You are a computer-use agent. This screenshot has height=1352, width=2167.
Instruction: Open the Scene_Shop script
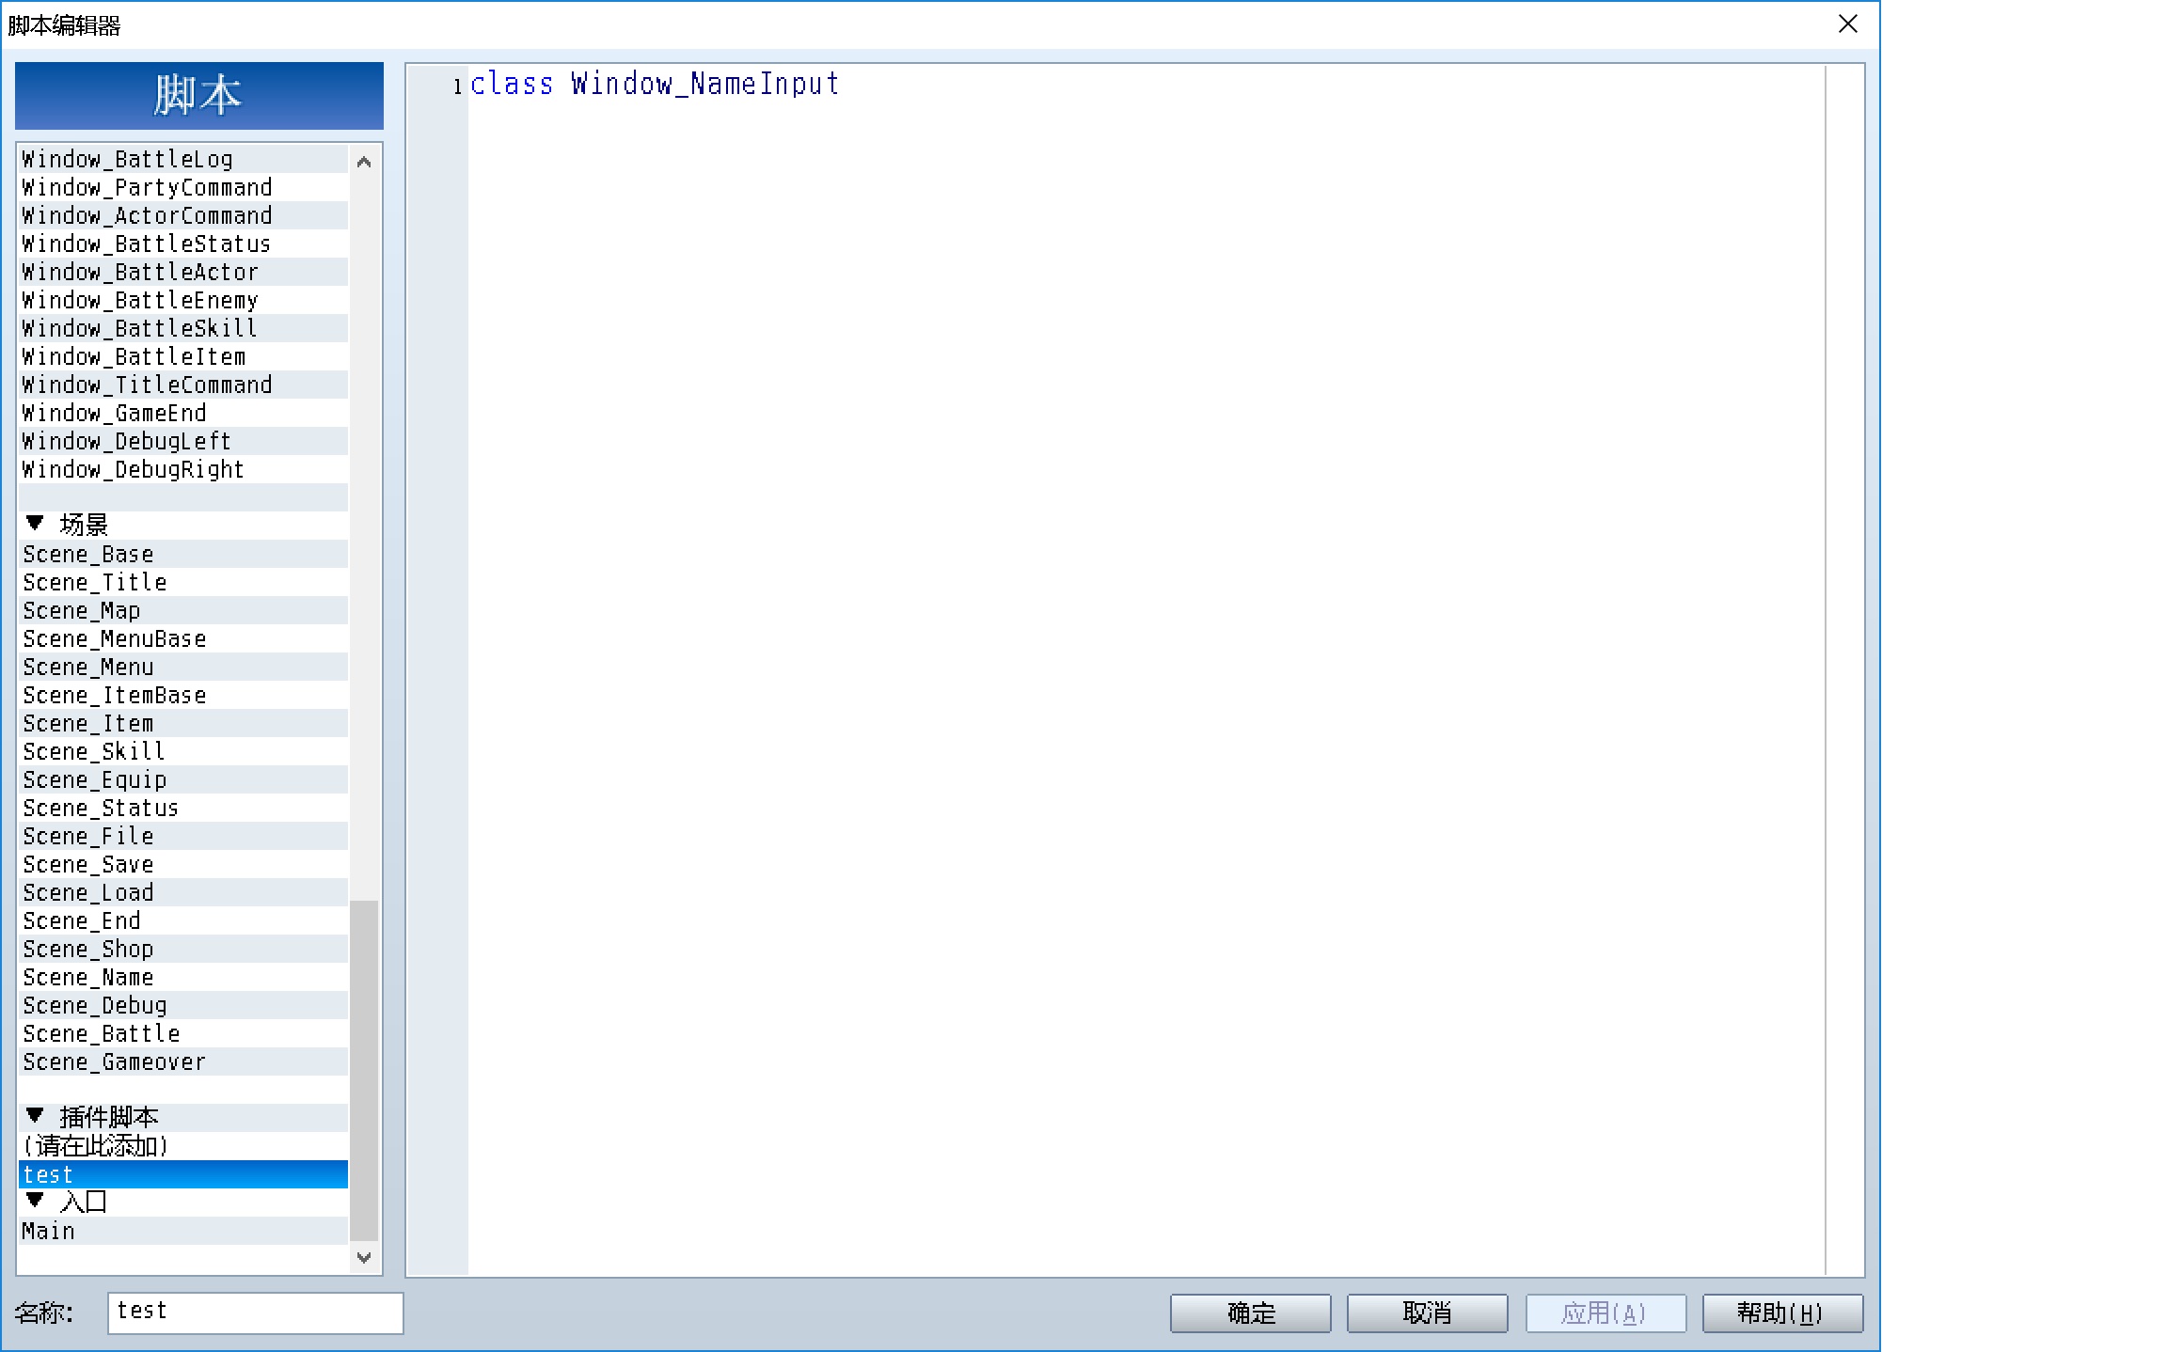[x=183, y=949]
